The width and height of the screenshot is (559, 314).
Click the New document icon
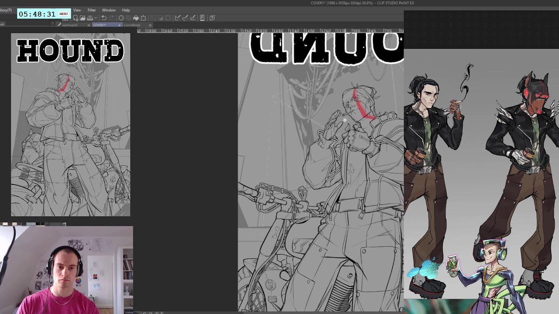coord(76,18)
